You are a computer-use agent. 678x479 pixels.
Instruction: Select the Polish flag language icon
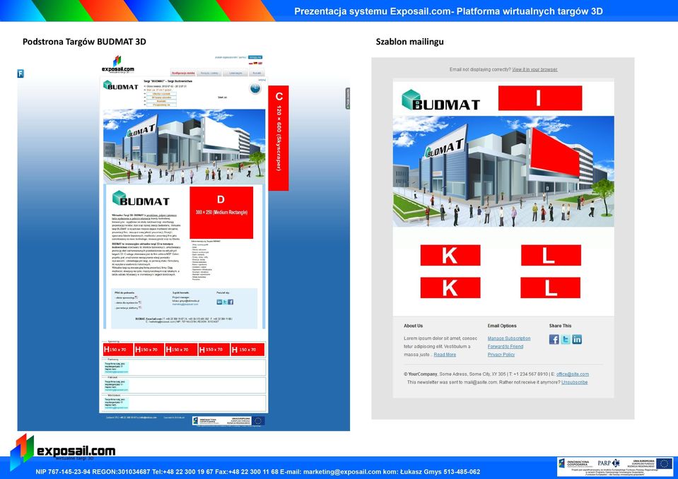coord(251,63)
